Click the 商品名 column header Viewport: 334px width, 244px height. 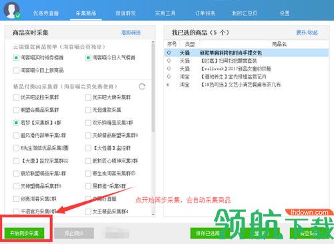point(279,44)
